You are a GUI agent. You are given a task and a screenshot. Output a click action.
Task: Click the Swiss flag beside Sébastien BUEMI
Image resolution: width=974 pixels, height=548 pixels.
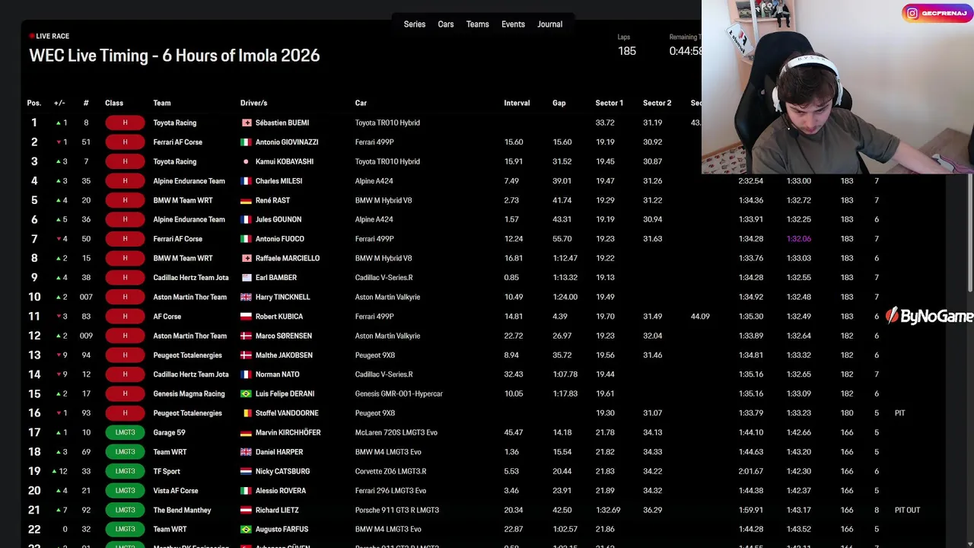(246, 123)
